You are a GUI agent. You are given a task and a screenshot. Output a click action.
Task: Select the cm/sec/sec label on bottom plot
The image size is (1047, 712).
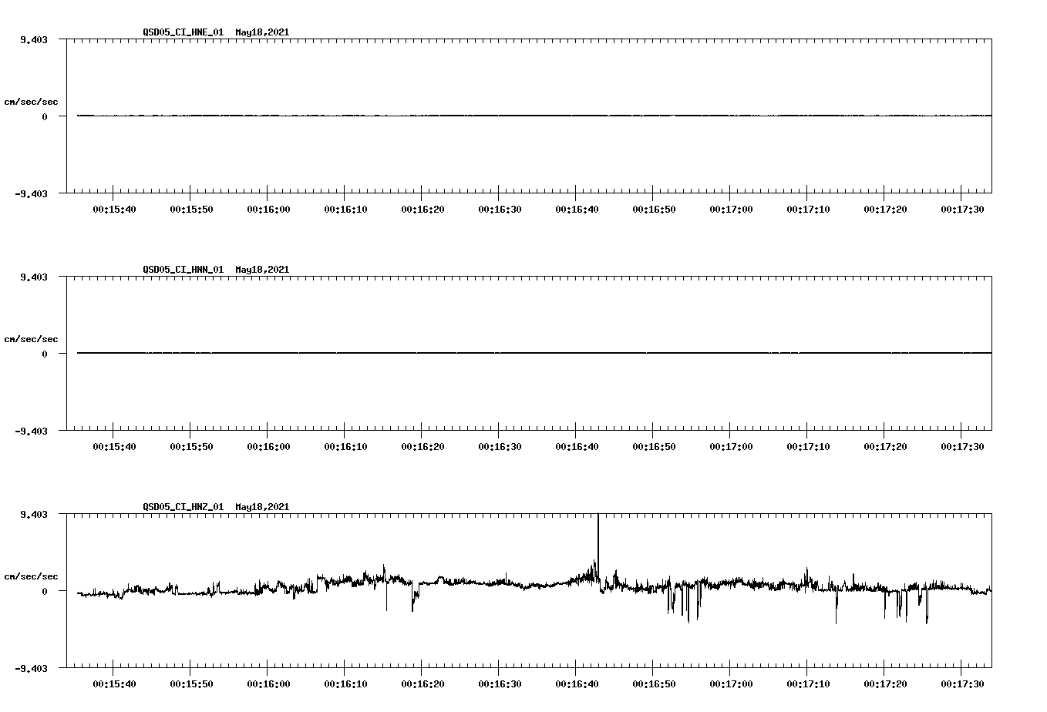(x=32, y=576)
